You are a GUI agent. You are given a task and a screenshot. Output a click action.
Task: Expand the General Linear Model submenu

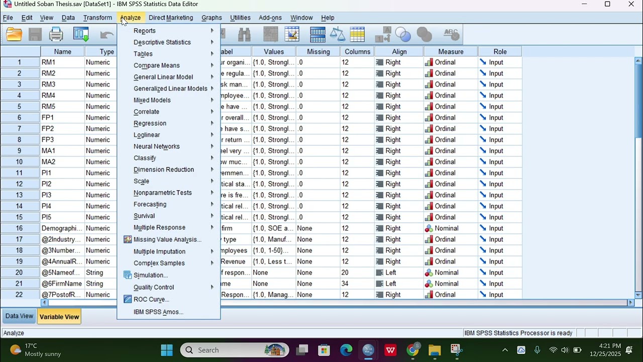pos(169,77)
